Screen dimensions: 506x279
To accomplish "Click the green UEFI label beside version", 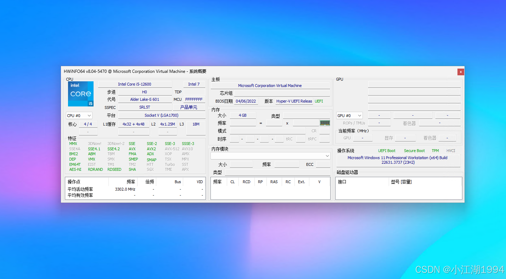I will click(x=319, y=101).
